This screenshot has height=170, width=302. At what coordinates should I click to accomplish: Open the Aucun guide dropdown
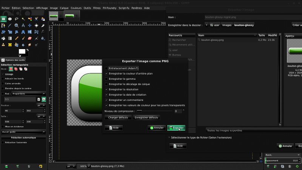[x=23, y=132]
